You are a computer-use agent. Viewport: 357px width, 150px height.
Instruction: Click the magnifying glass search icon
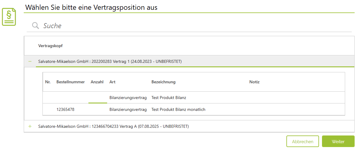(x=36, y=25)
